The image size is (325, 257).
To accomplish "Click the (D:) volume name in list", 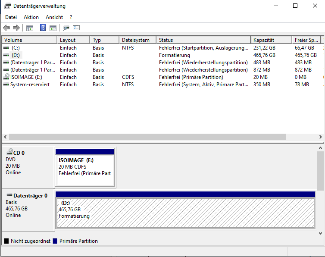I will point(16,55).
